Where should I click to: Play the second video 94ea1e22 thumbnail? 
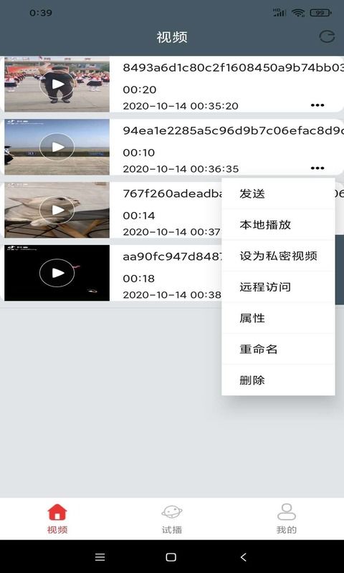(x=57, y=147)
